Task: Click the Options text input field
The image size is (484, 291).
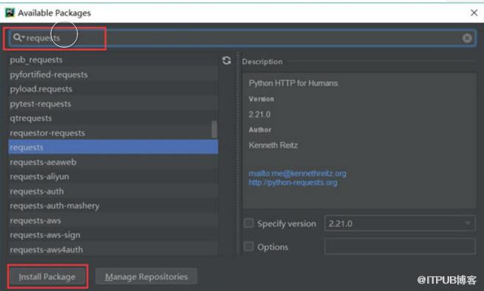Action: point(400,246)
